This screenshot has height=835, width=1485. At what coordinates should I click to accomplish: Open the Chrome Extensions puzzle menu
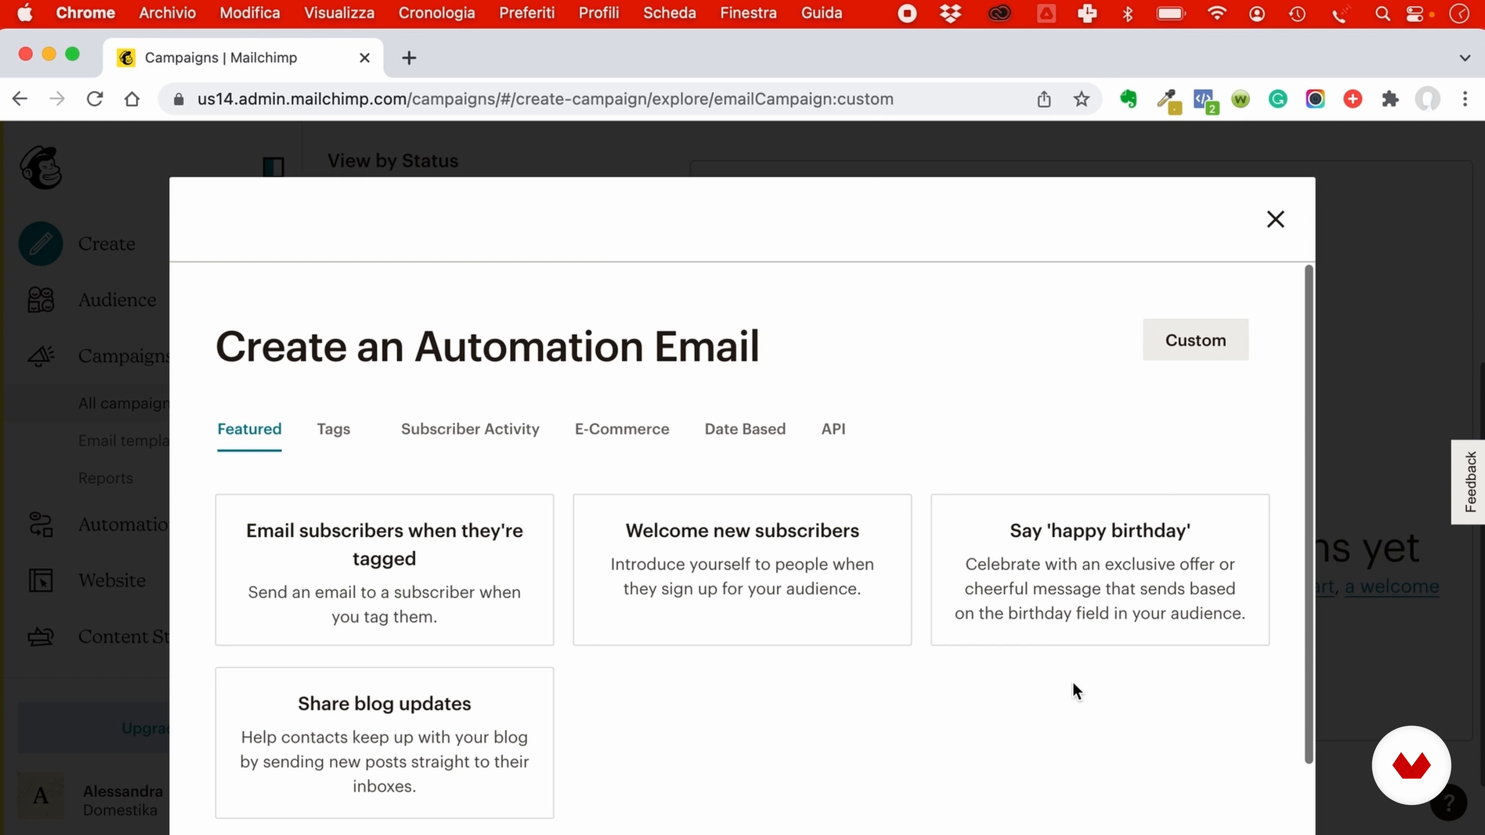tap(1390, 99)
